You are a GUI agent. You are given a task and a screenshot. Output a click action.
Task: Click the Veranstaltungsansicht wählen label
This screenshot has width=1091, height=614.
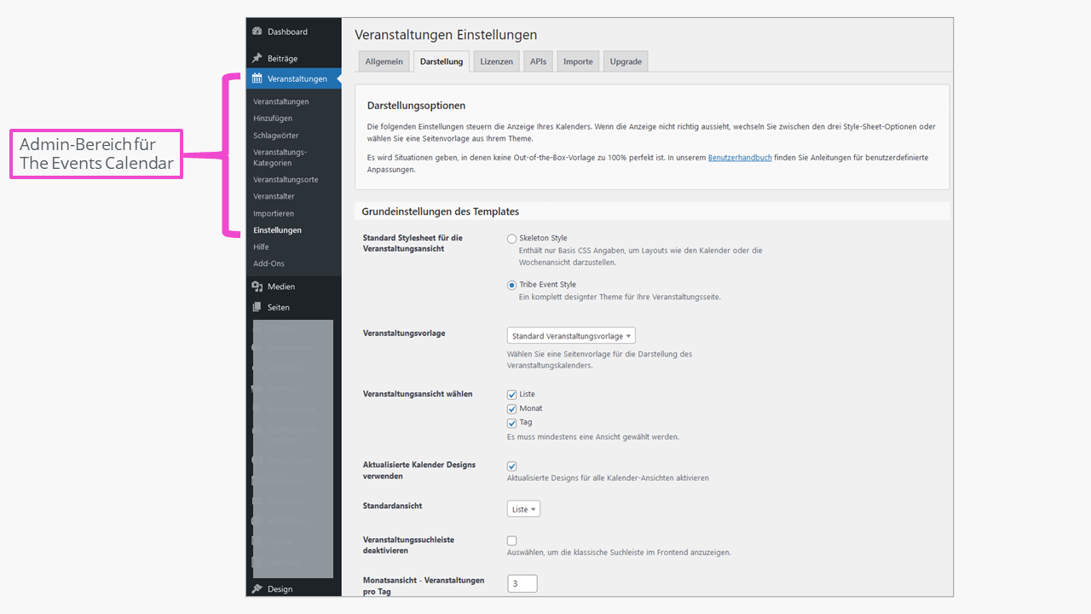(418, 394)
